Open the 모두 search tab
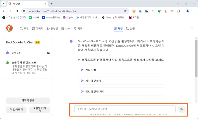198x119 pixels. click(24, 29)
